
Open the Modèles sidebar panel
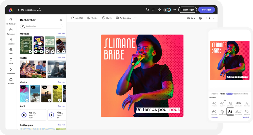[x=11, y=41]
